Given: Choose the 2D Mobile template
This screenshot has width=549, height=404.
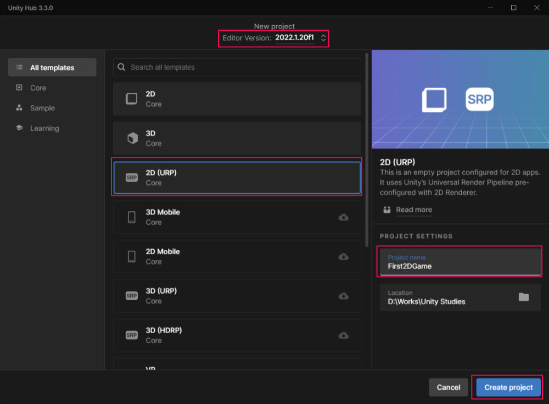Looking at the screenshot, I should click(237, 256).
